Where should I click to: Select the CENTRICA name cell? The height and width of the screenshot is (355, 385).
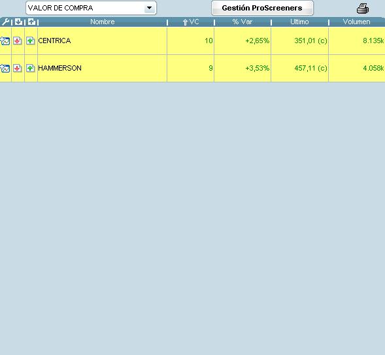click(x=102, y=41)
